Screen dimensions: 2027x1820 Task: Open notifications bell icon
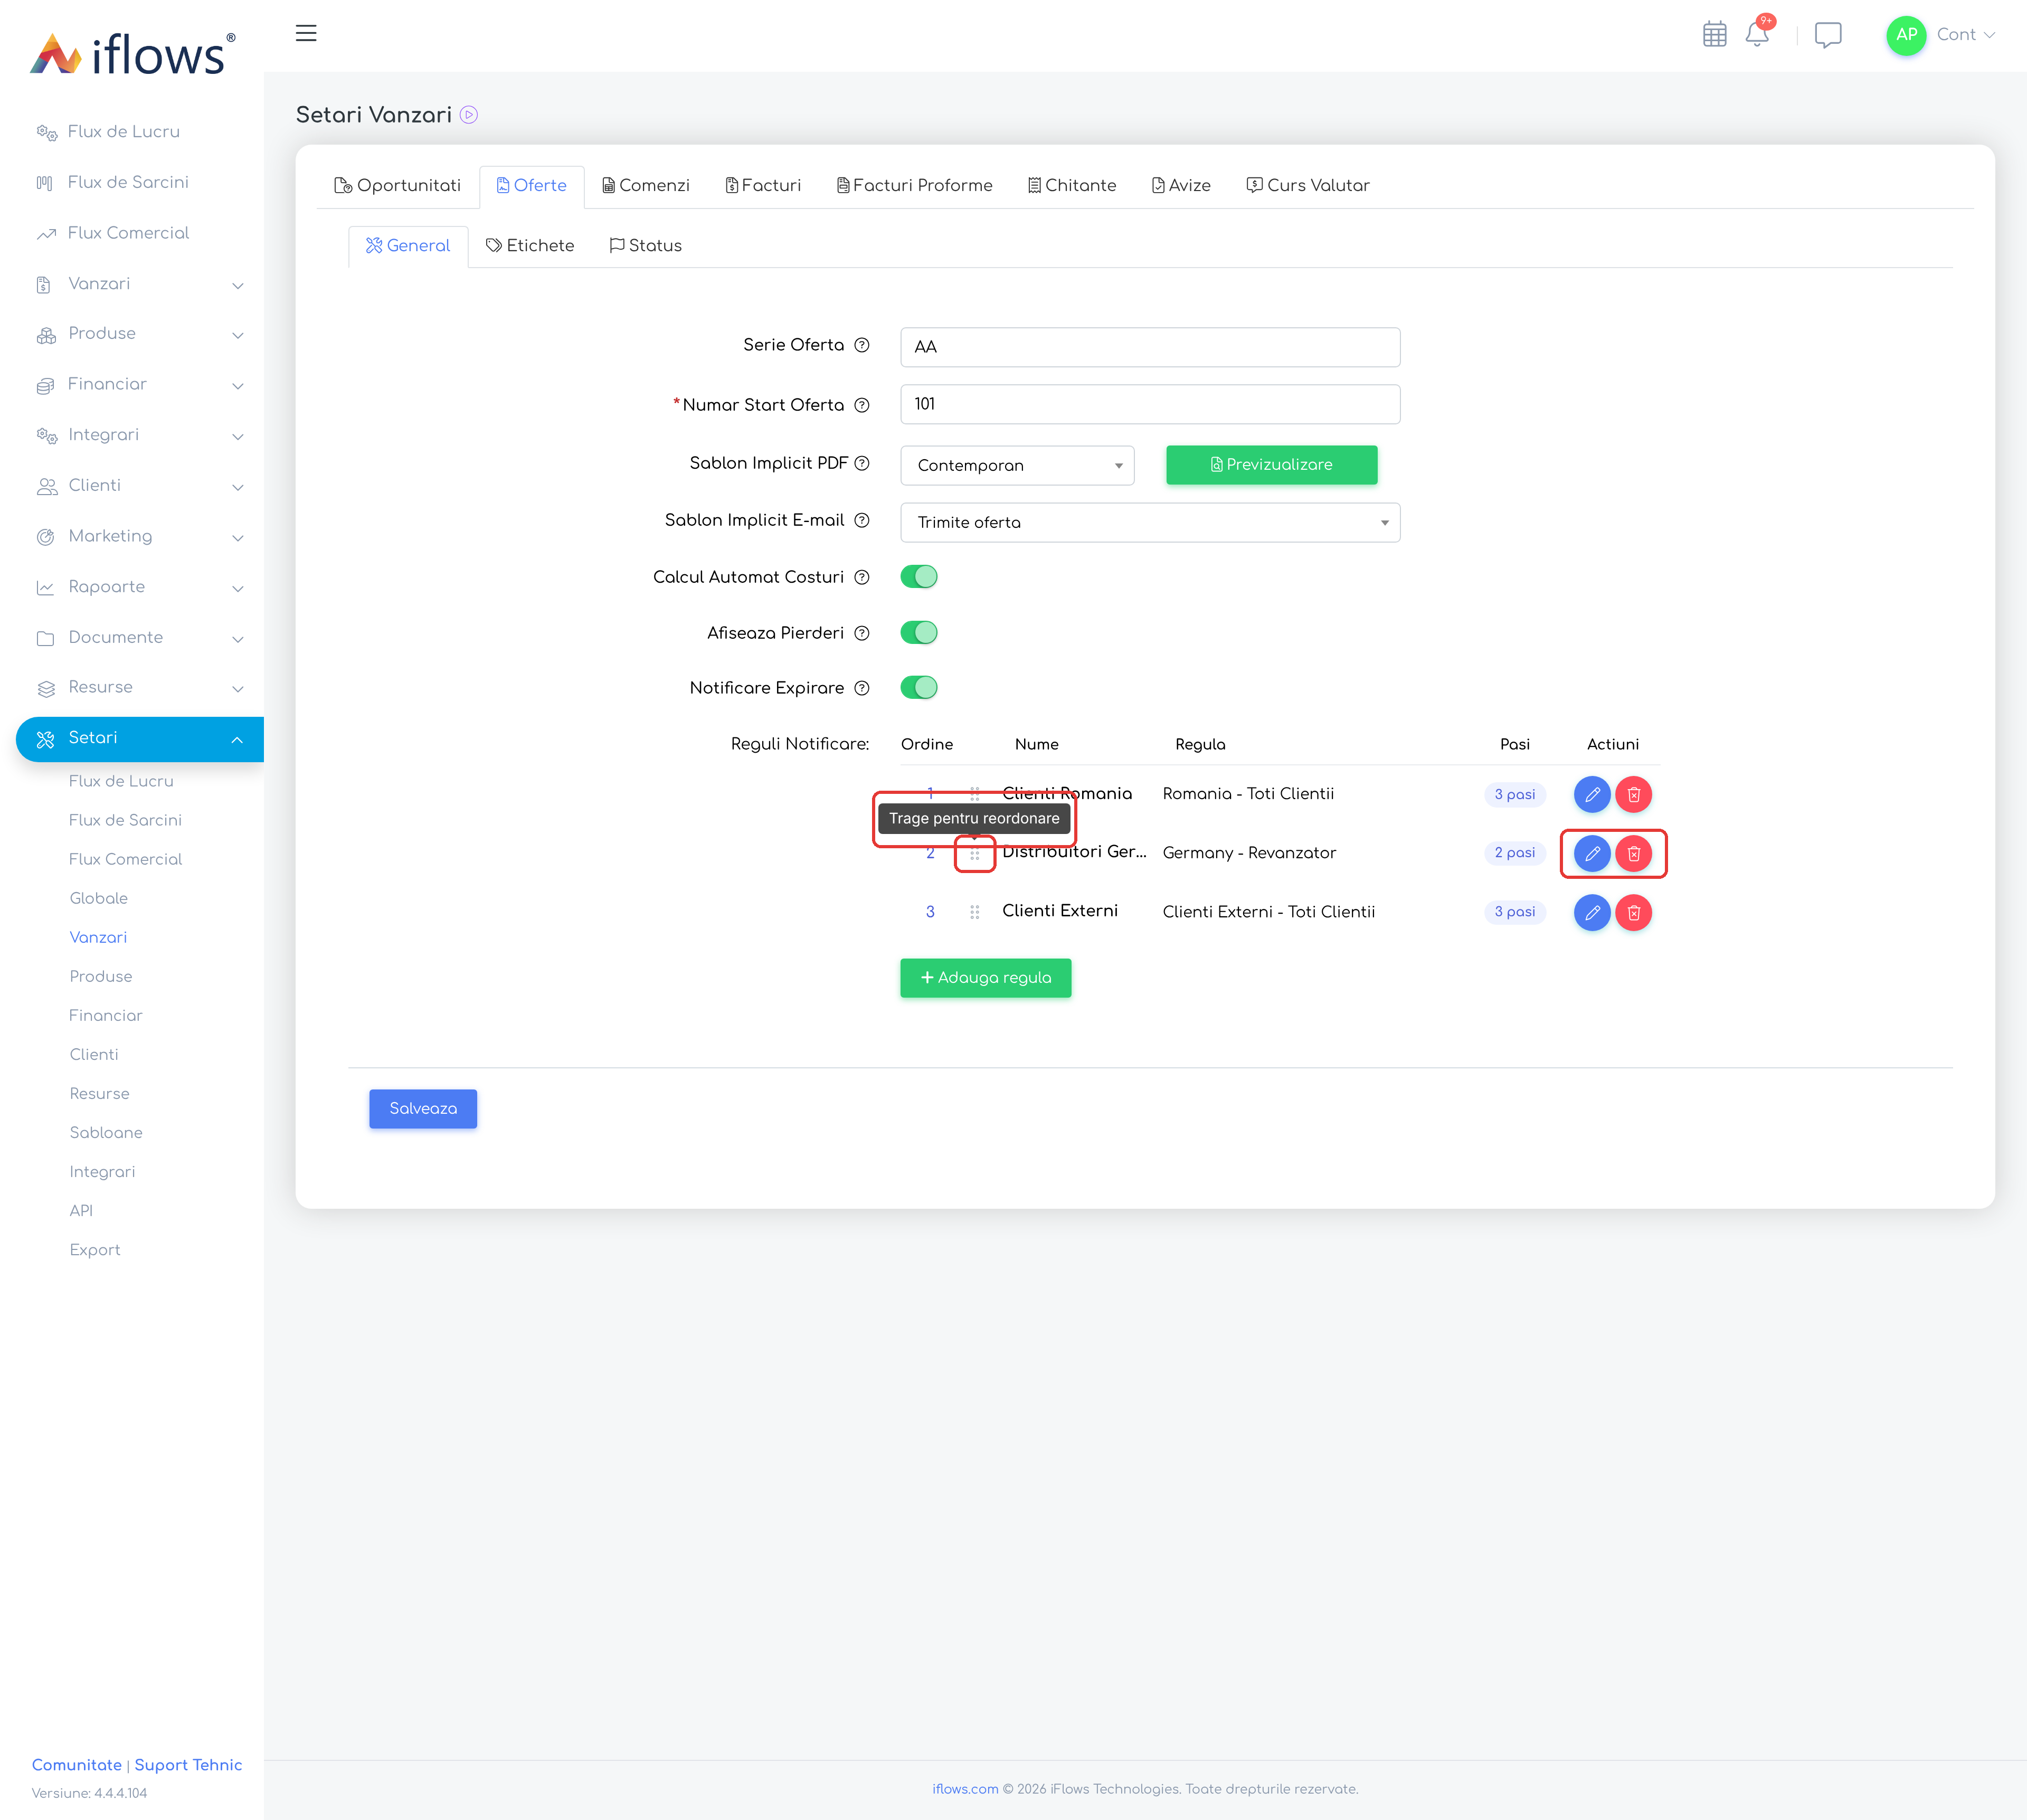(x=1757, y=34)
